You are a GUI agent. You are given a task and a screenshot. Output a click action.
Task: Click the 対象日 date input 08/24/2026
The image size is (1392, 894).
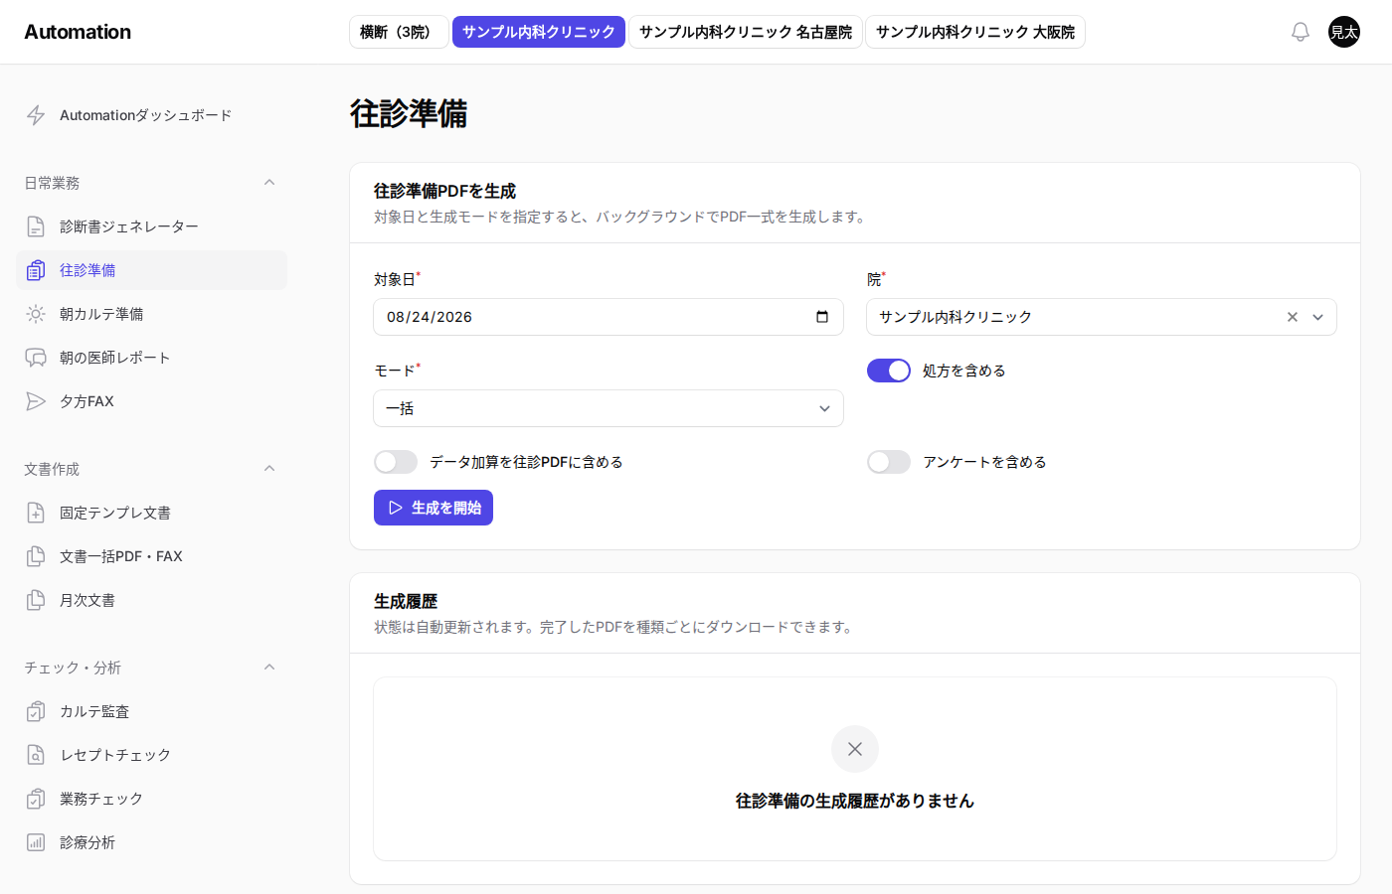(609, 317)
